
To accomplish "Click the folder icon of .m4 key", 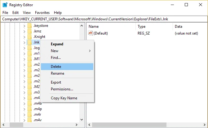I will pos(29,98).
